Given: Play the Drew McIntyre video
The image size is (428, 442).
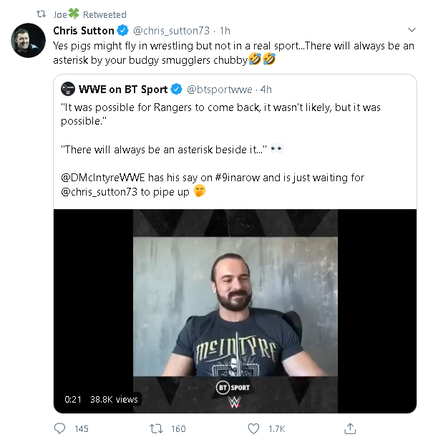Looking at the screenshot, I should 235,311.
